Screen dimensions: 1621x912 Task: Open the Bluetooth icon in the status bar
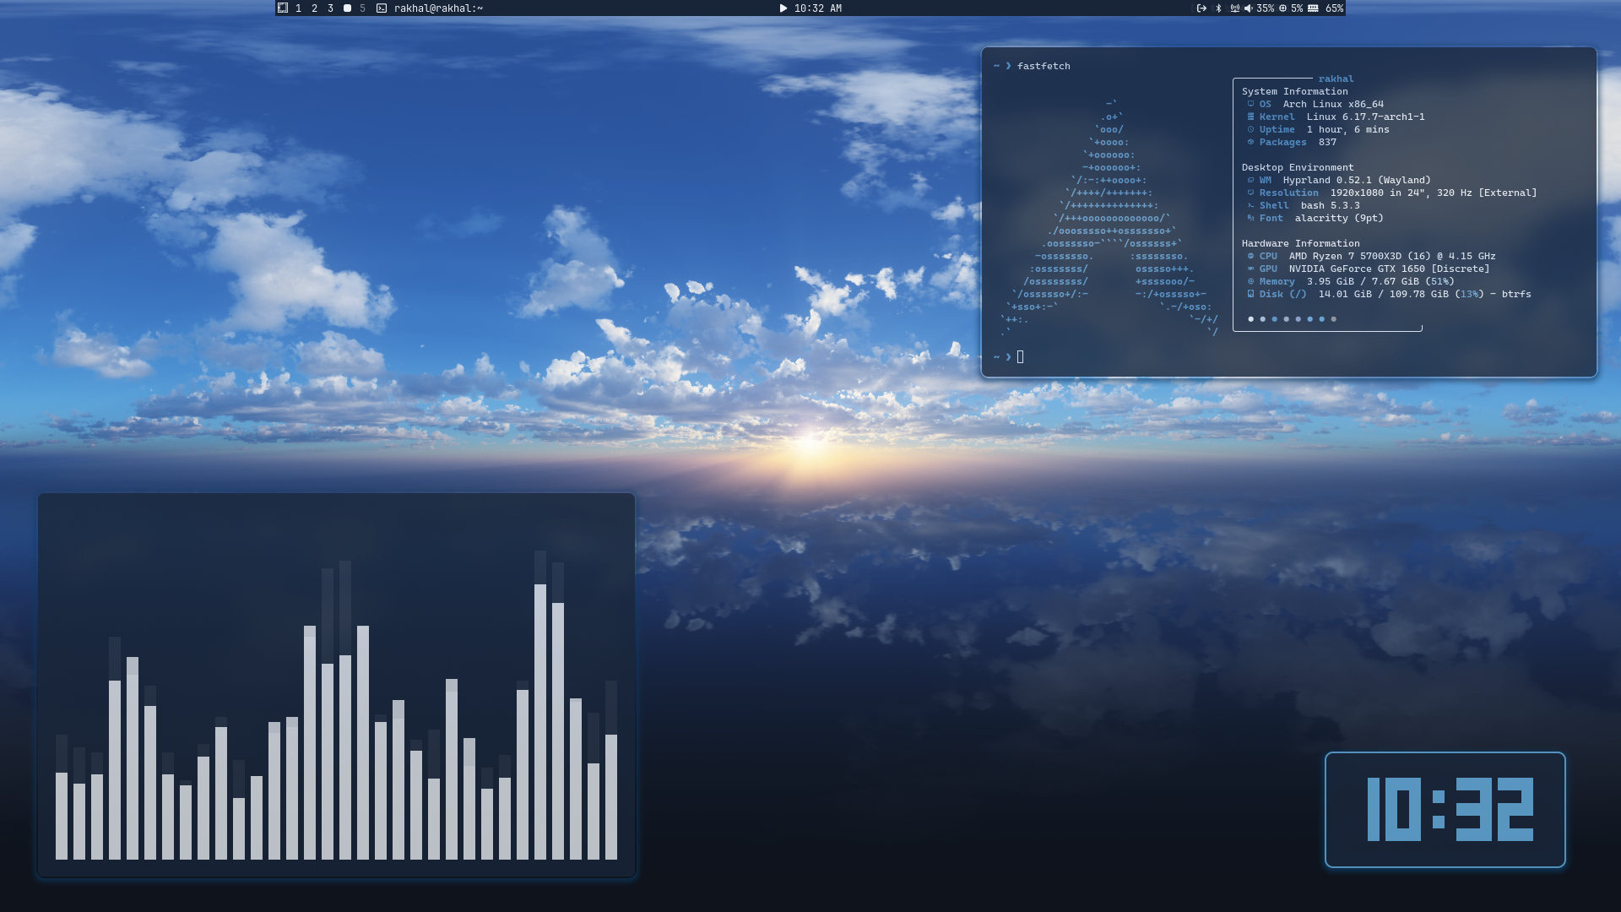[1218, 8]
